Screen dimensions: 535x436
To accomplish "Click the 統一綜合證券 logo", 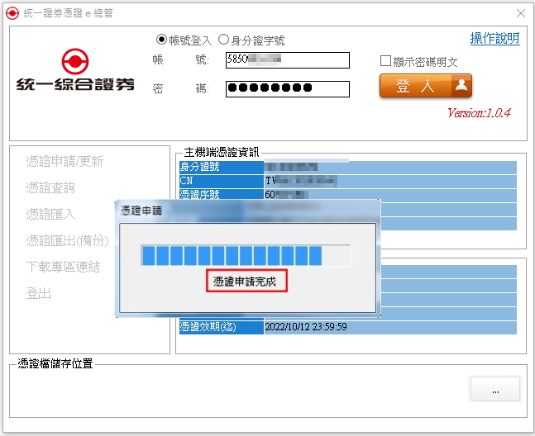I will click(x=75, y=69).
